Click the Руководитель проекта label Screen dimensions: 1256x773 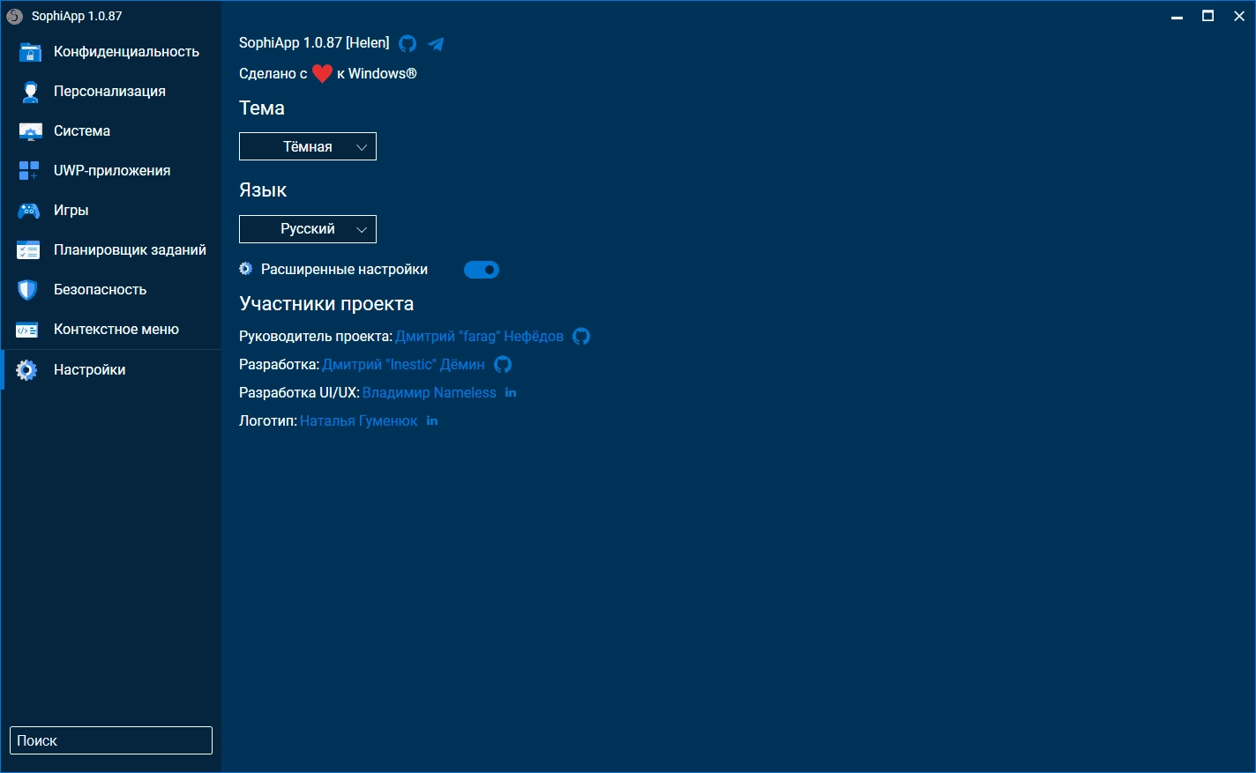tap(315, 336)
